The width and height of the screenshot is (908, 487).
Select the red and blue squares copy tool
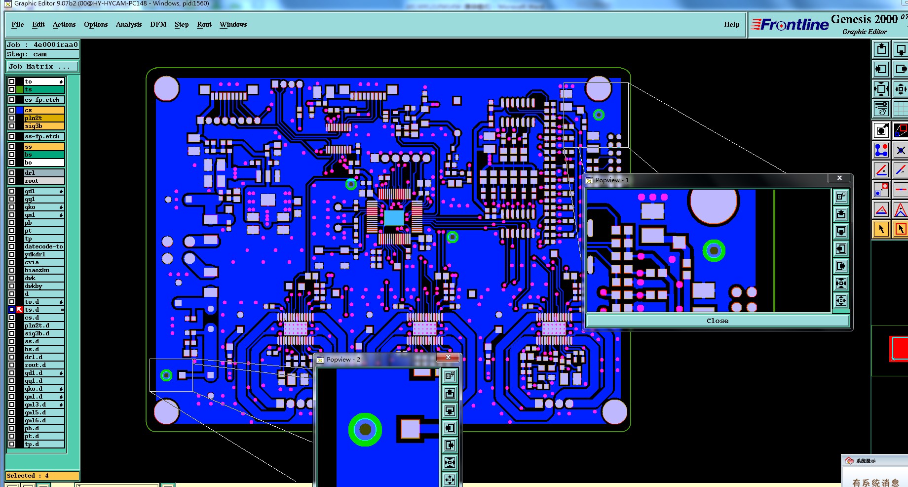click(x=881, y=190)
